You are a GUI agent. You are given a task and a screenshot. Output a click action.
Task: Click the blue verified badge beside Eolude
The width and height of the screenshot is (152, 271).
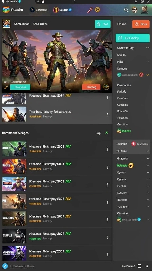pyautogui.click(x=70, y=10)
